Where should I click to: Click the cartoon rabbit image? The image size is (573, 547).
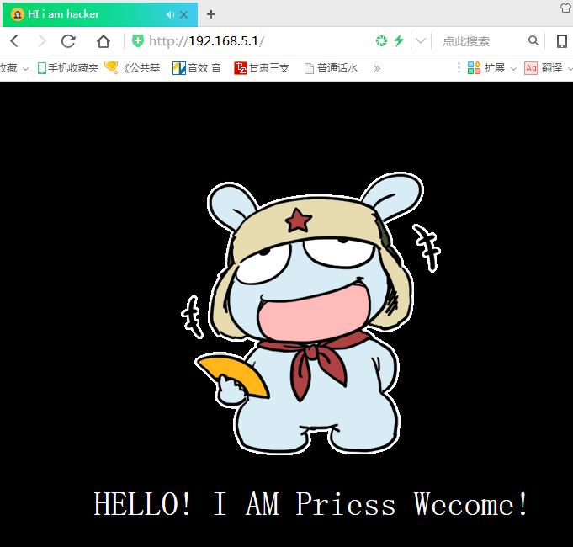(310, 314)
